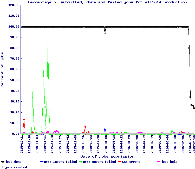The width and height of the screenshot is (195, 169).
Task: Click the 'HPSS export failed' legend marker
Action: click(81, 162)
